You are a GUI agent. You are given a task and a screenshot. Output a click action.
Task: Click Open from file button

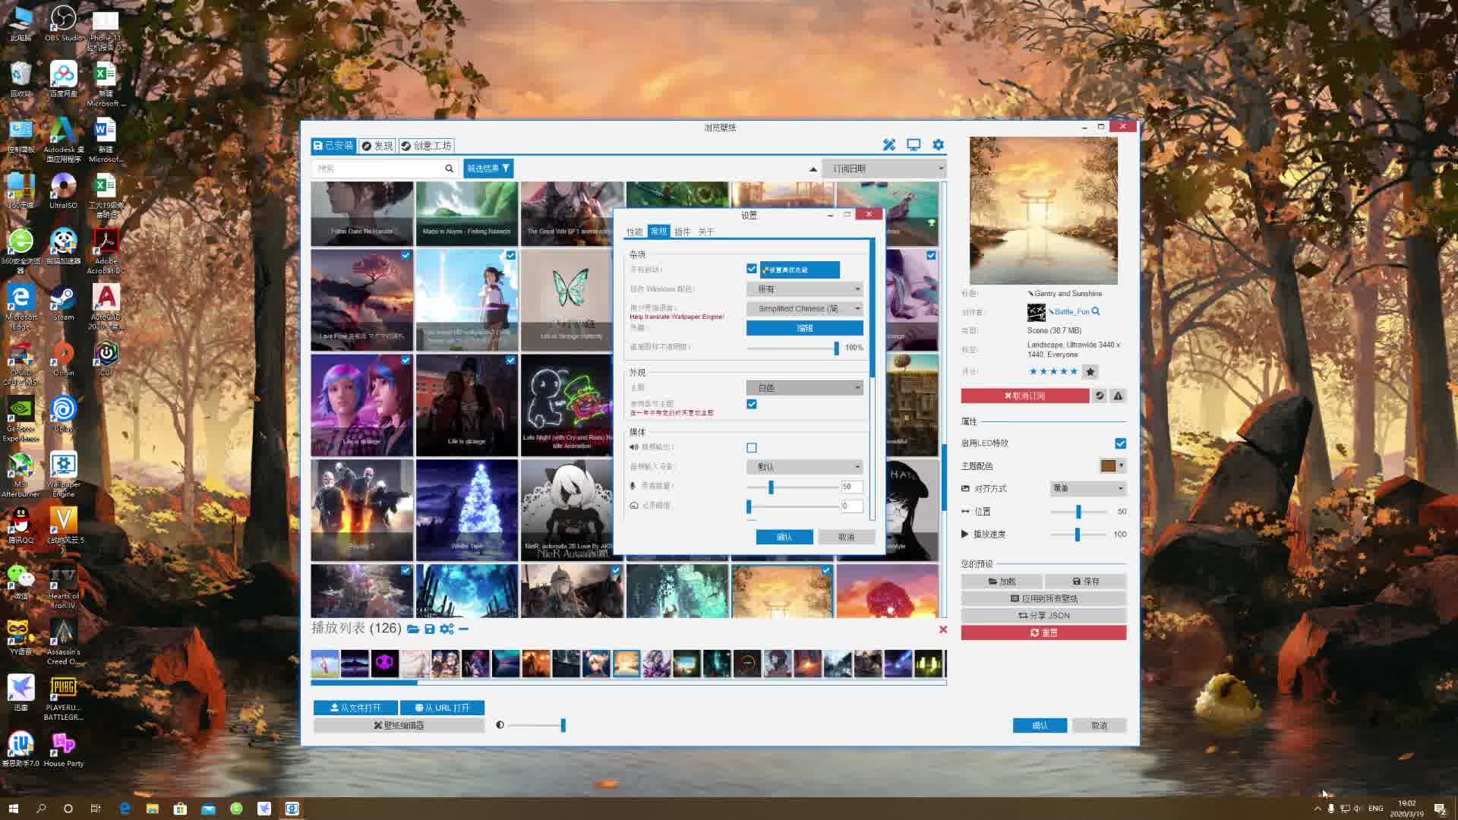[355, 708]
